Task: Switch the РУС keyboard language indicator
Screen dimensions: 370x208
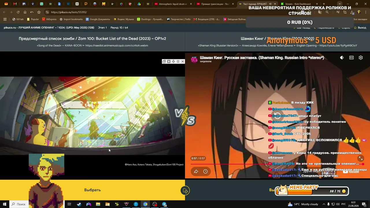Action: (x=344, y=204)
